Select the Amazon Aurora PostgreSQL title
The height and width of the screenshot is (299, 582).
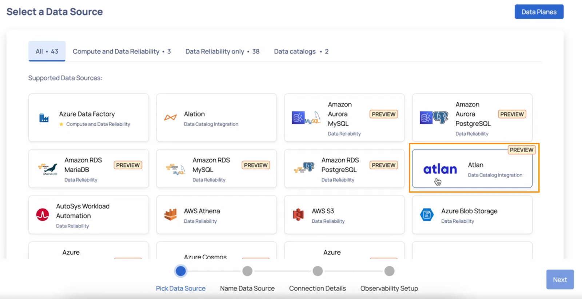pos(473,114)
